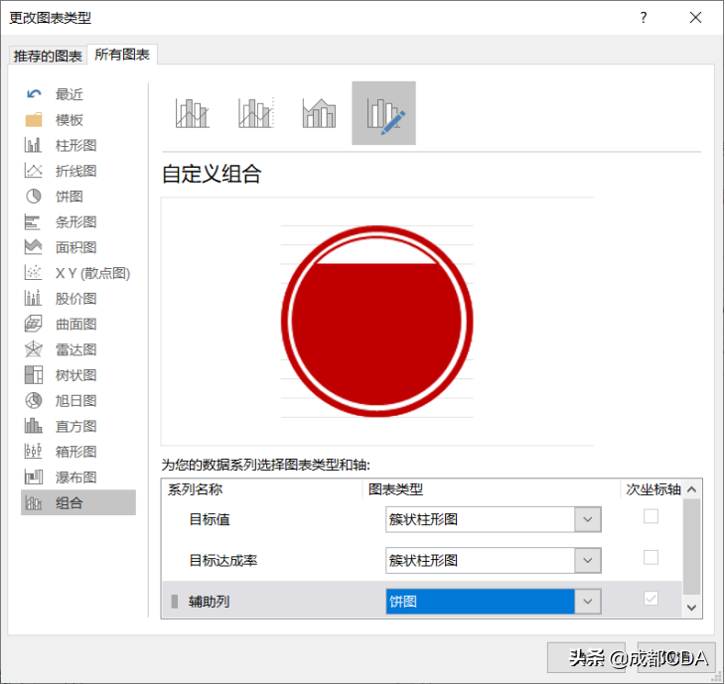Click the red circle chart preview
The image size is (725, 684).
pos(376,322)
